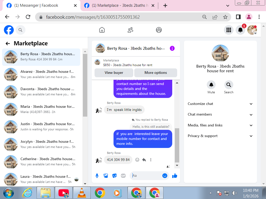
Task: Open Chrome profile avatar
Action: [249, 17]
